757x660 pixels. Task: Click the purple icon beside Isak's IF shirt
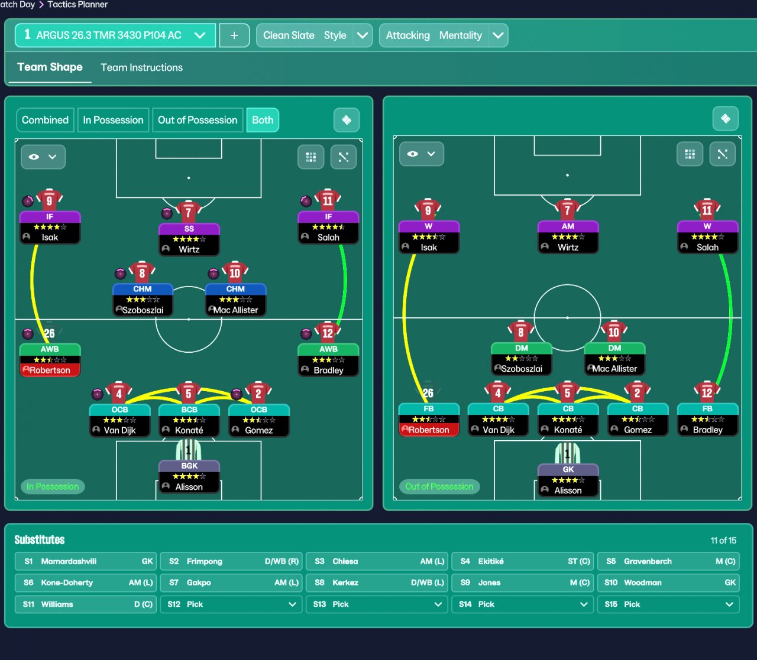[x=28, y=201]
